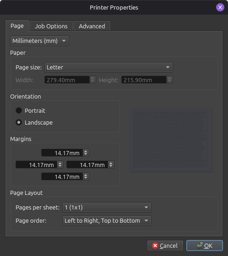Click the right margin value field
The height and width of the screenshot is (256, 228).
87,165
